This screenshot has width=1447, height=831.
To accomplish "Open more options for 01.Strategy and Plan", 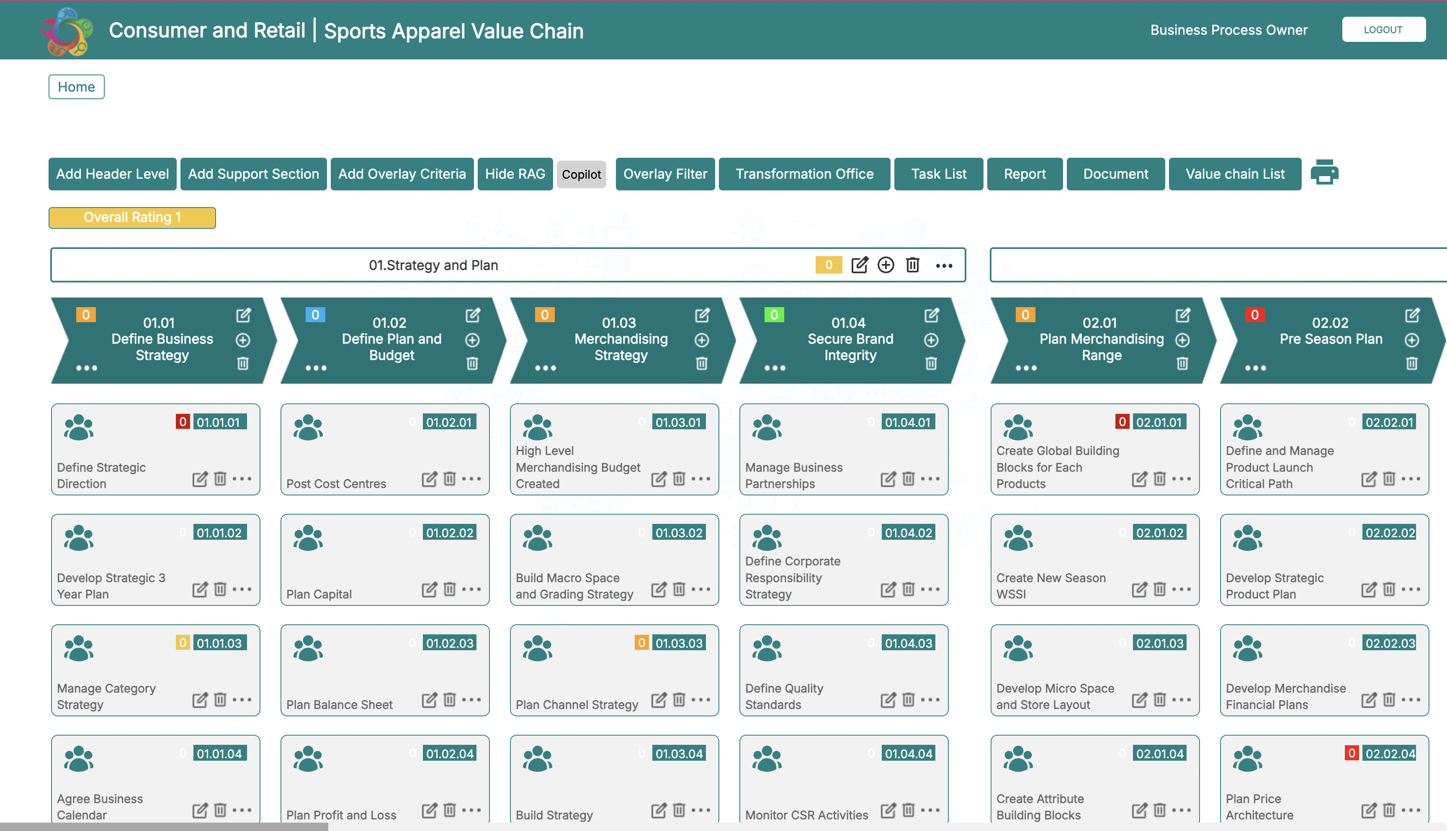I will (944, 265).
